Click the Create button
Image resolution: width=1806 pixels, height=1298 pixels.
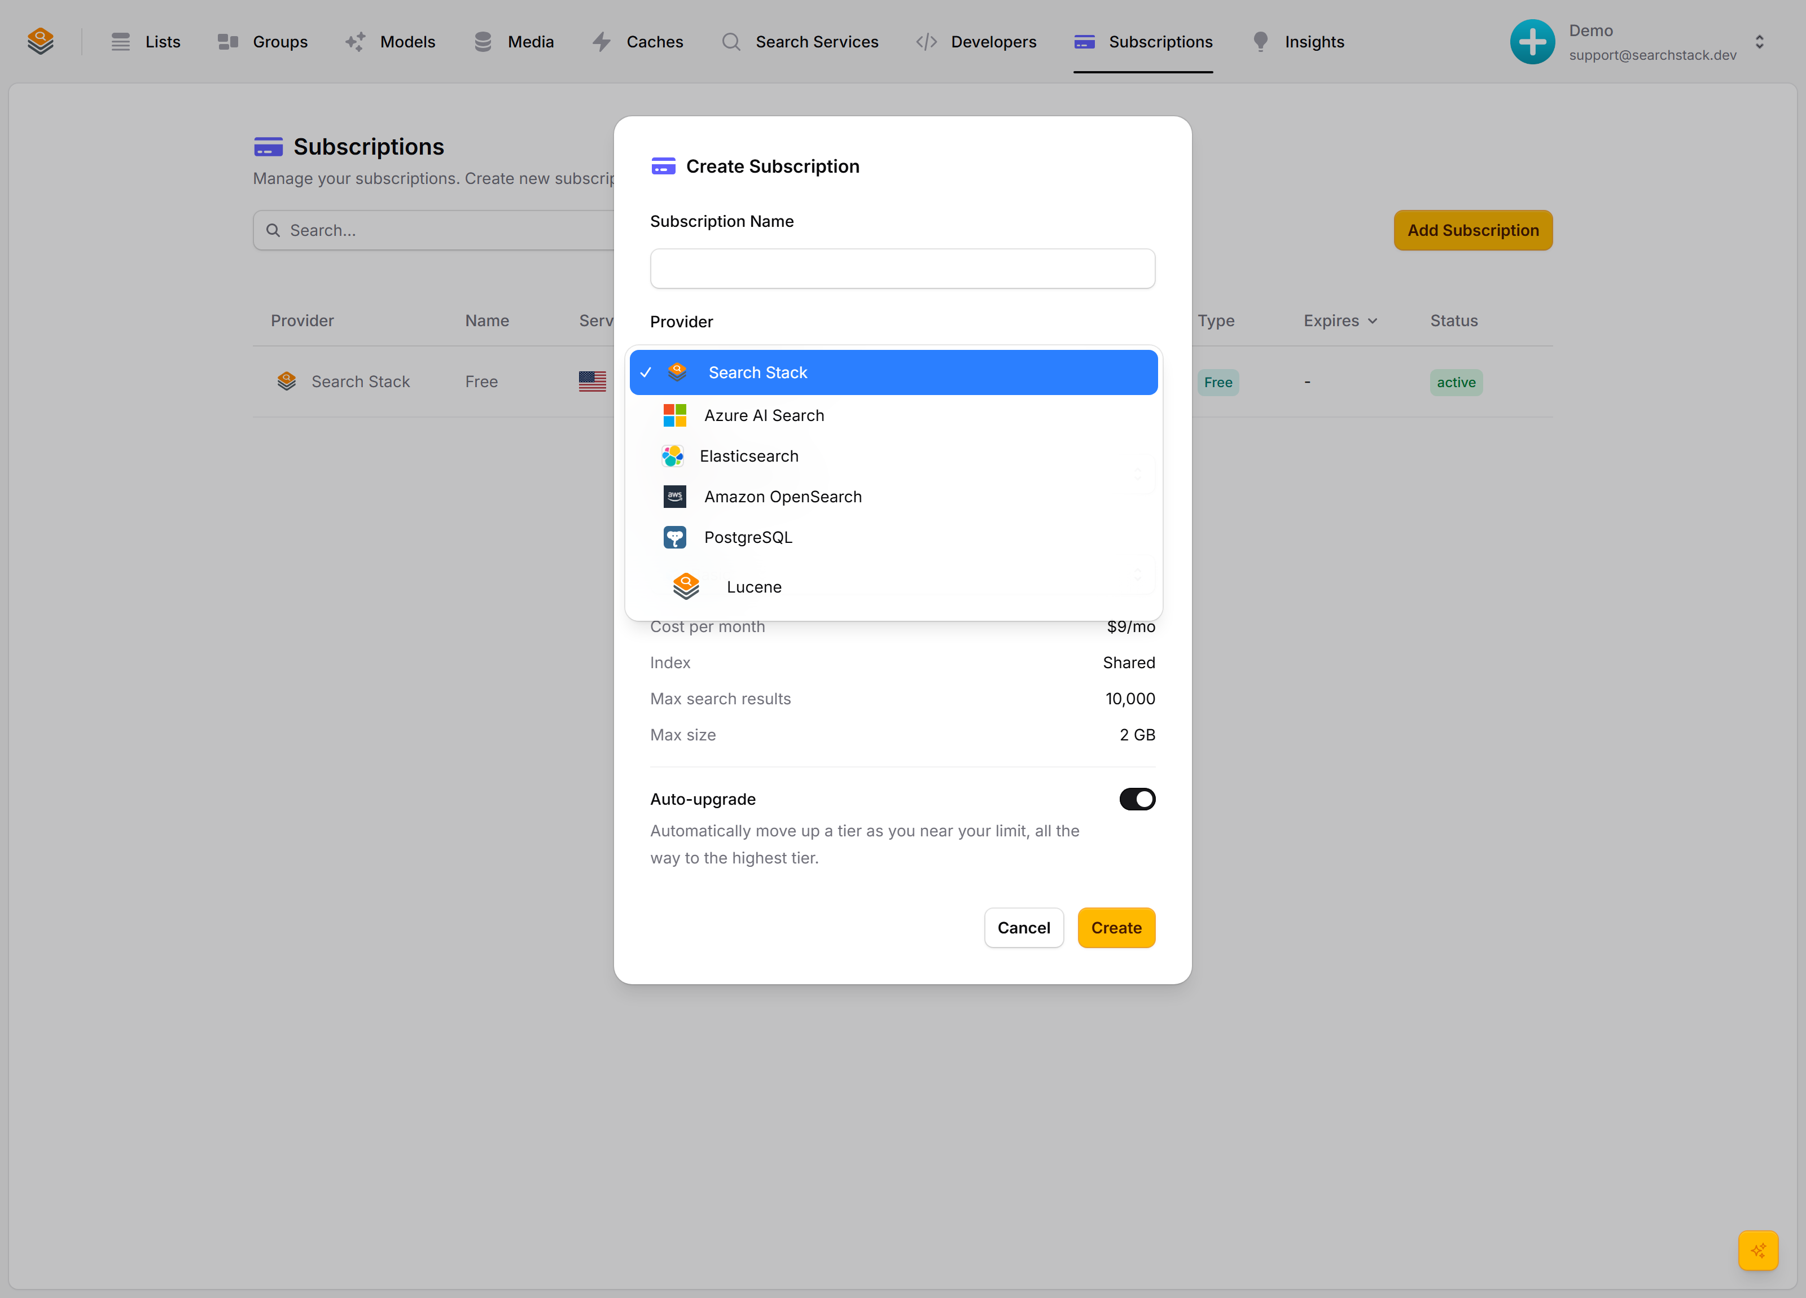[1116, 928]
